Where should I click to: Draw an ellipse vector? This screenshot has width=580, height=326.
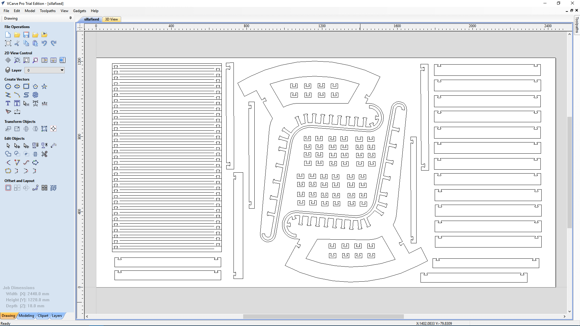click(x=17, y=86)
